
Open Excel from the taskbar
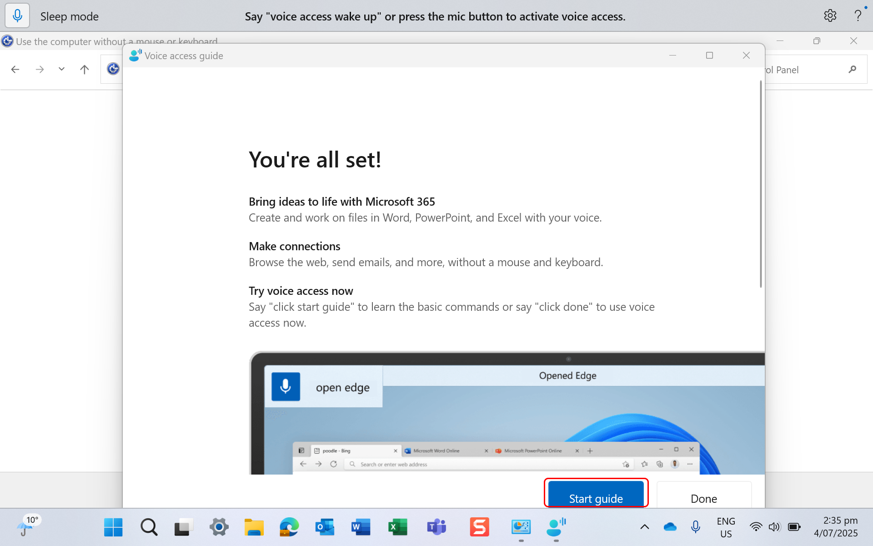[398, 527]
